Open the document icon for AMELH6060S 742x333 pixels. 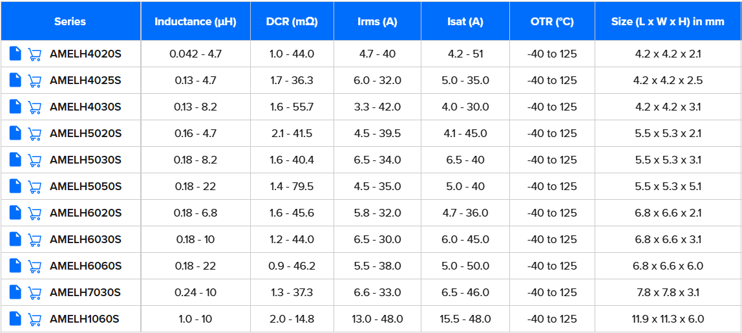pos(16,266)
